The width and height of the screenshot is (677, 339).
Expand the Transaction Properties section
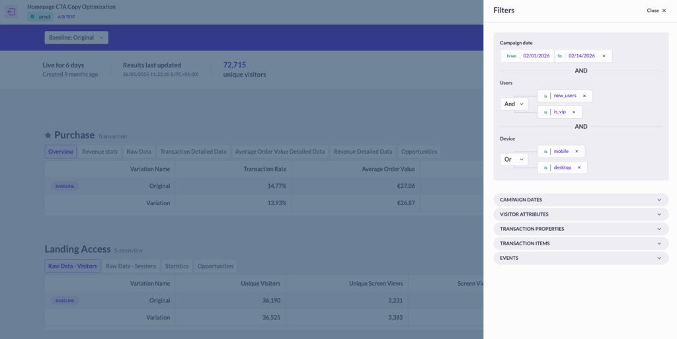pos(580,229)
